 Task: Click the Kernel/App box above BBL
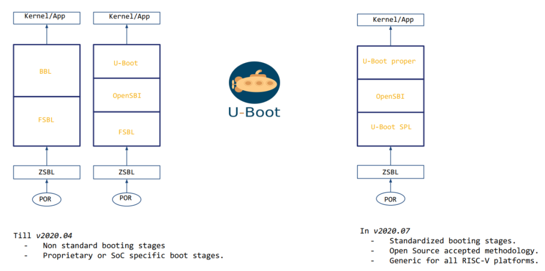point(45,17)
